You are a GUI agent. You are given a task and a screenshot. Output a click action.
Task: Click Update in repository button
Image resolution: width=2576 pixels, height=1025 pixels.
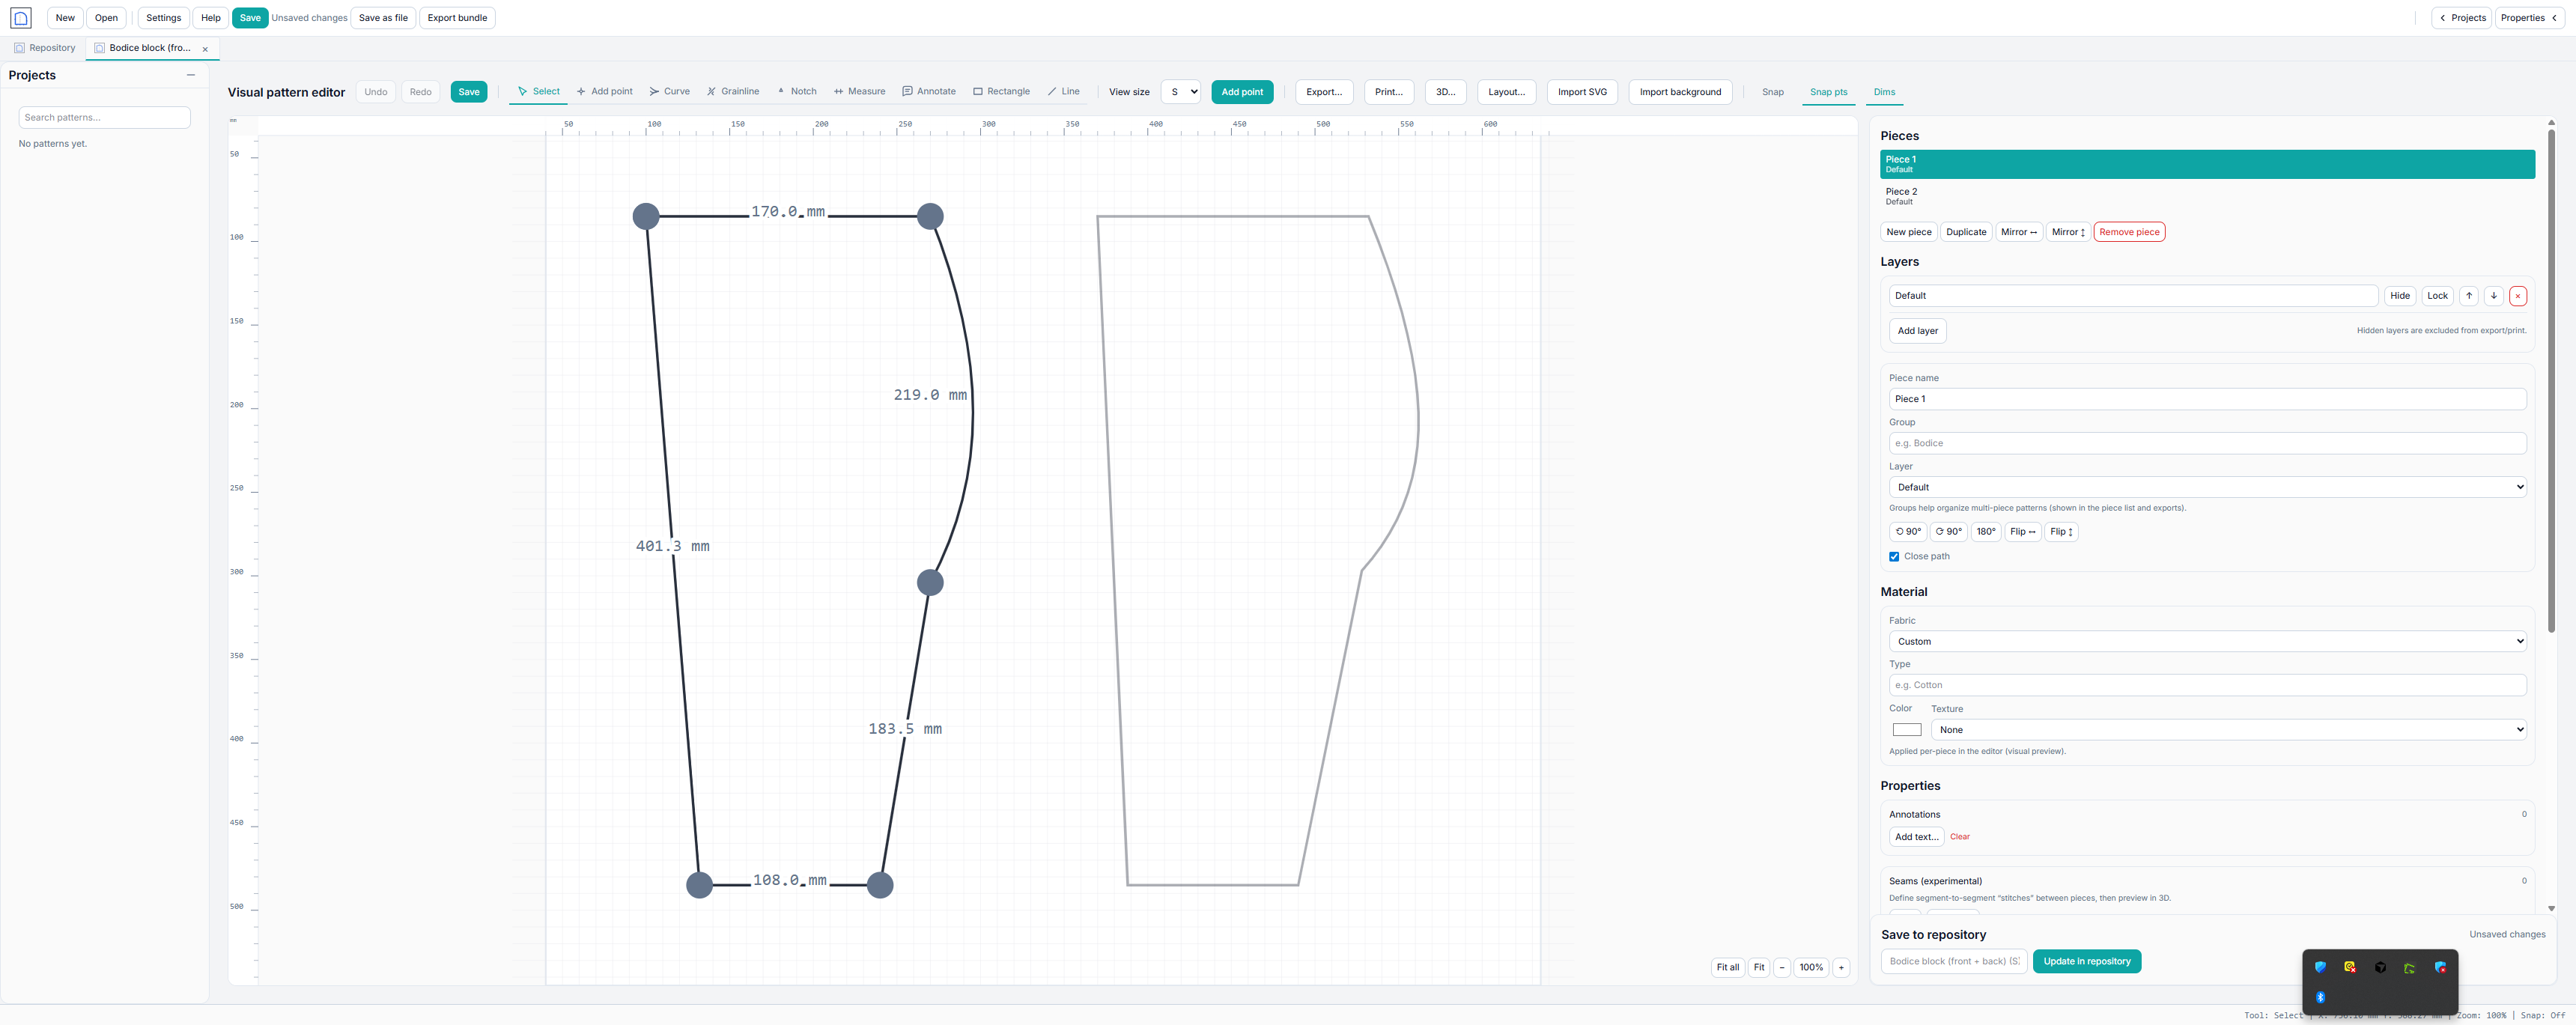click(x=2086, y=962)
